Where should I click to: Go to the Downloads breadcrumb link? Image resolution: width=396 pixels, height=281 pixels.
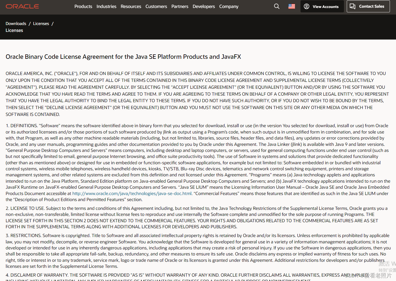pyautogui.click(x=16, y=24)
